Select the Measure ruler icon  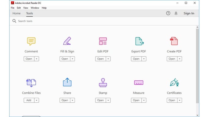(139, 82)
